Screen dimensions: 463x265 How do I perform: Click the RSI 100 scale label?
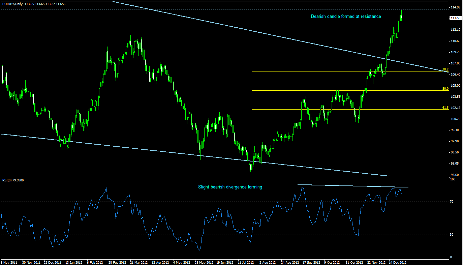pos(453,180)
